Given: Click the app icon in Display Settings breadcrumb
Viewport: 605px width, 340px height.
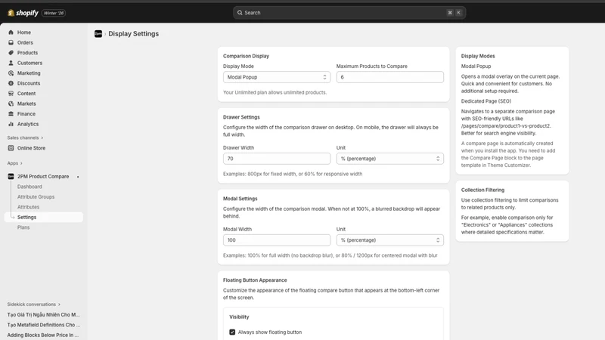Looking at the screenshot, I should click(98, 34).
